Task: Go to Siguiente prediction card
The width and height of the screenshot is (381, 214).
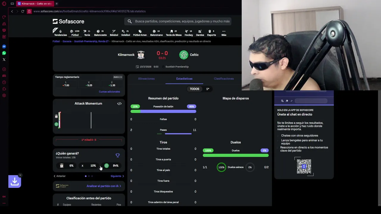Action: click(117, 176)
